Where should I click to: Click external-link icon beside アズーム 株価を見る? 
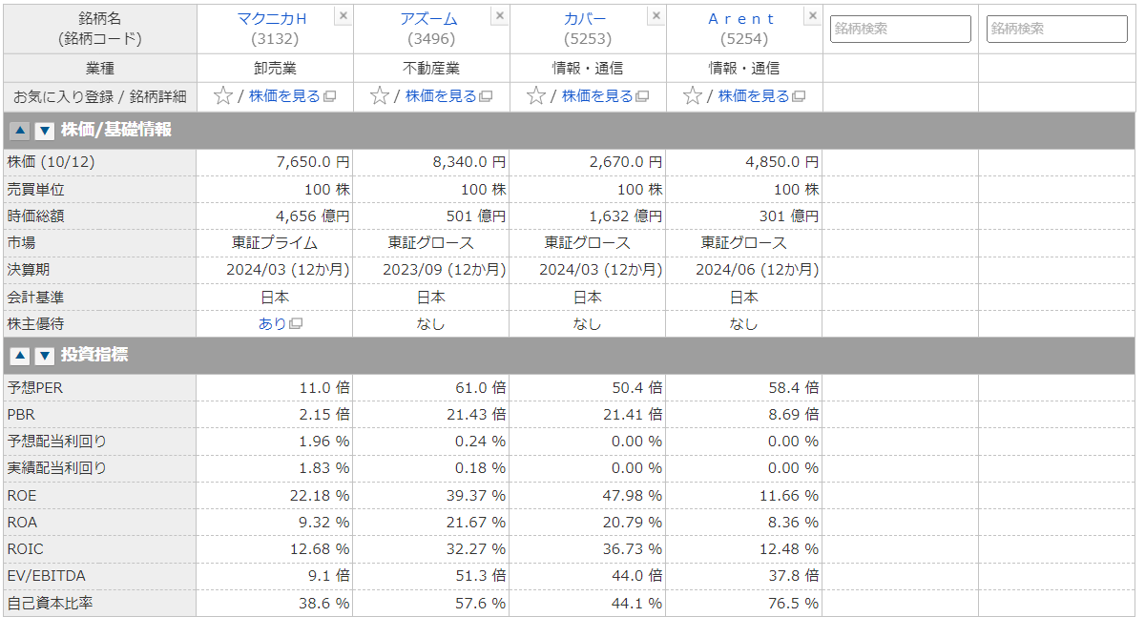pos(486,96)
